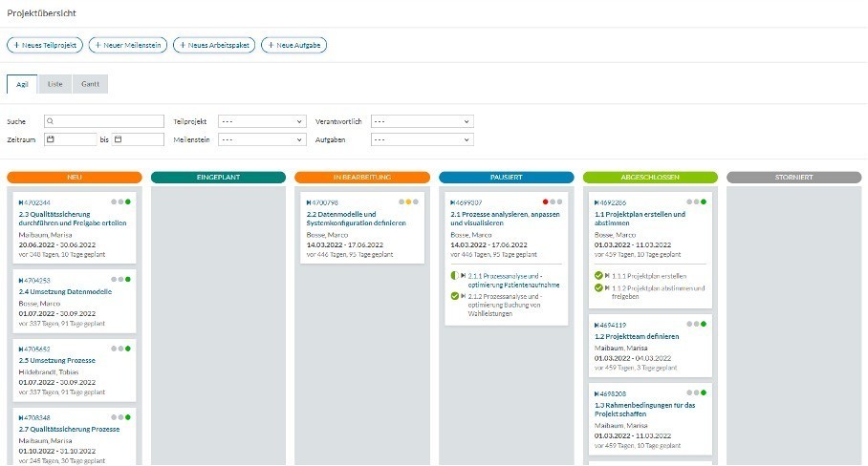Open card 2.2 Datenmodelle und Systemkonfiguration definieren
868x466 pixels.
356,219
